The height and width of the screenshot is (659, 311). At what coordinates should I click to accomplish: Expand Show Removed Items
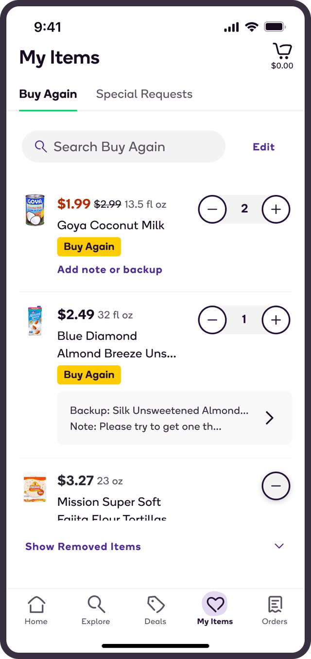click(x=83, y=546)
